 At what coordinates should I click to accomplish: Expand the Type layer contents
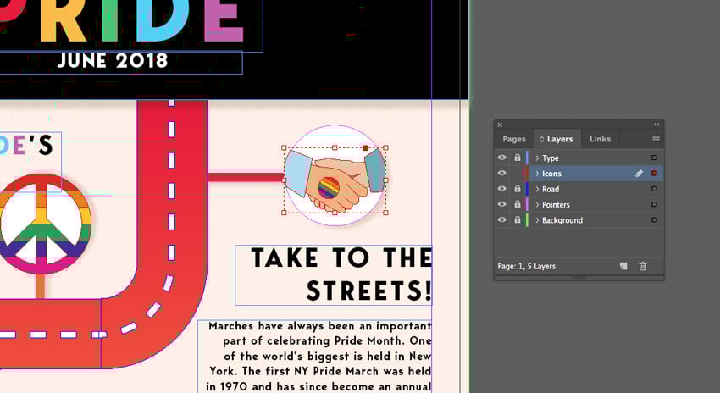[x=537, y=158]
